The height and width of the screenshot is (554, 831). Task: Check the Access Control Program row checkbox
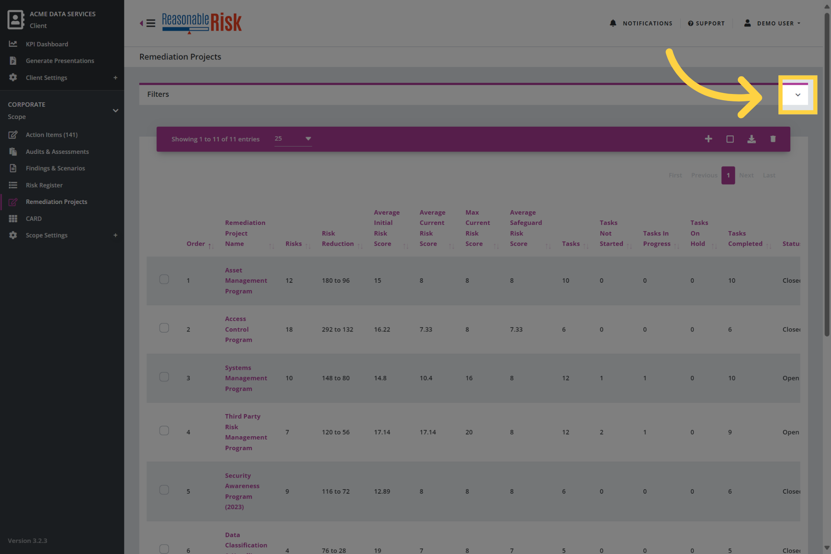[x=164, y=328]
